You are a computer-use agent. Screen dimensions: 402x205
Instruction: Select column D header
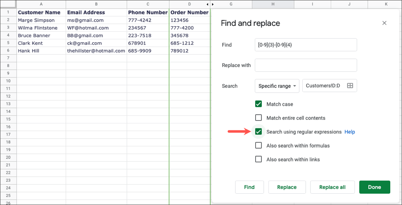click(189, 4)
